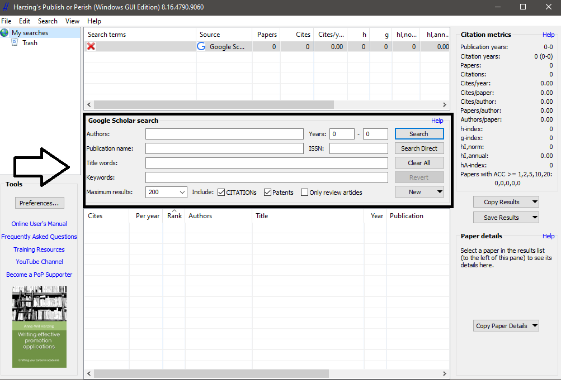Click the Clear All button
561x380 pixels.
pyautogui.click(x=419, y=163)
